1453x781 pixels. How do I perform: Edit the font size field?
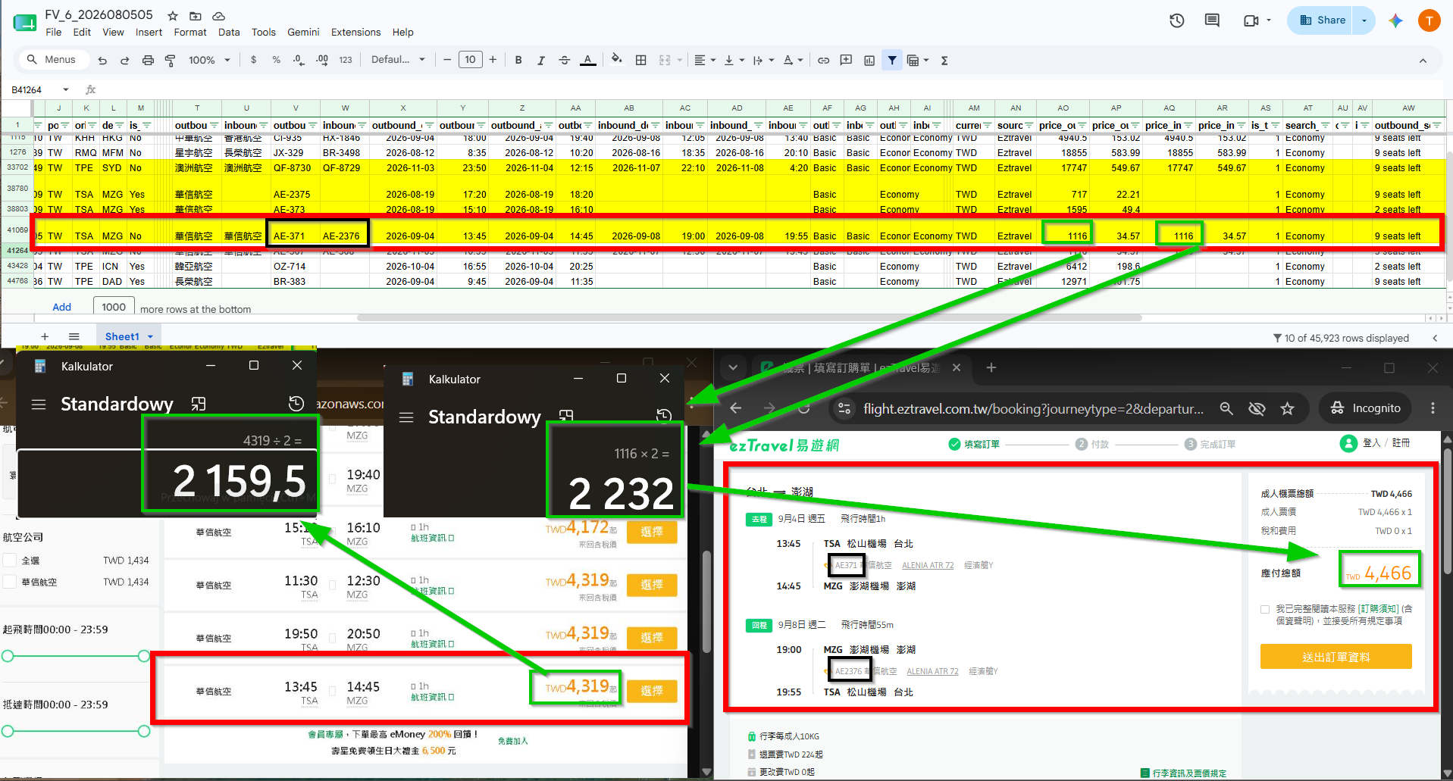point(470,60)
